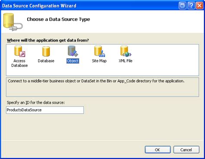Click the database plug icon in header
This screenshot has width=205, height=159.
pos(13,22)
